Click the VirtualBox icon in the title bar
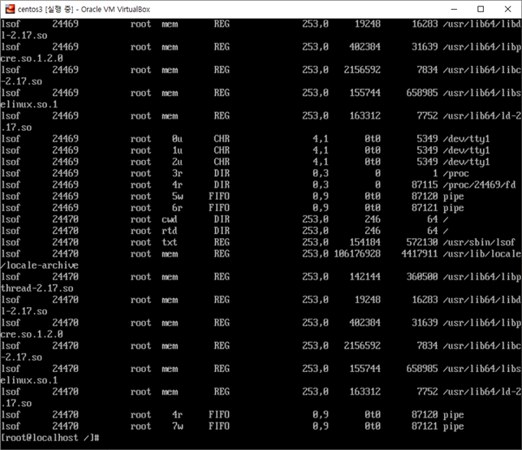The image size is (522, 450). tap(10, 9)
